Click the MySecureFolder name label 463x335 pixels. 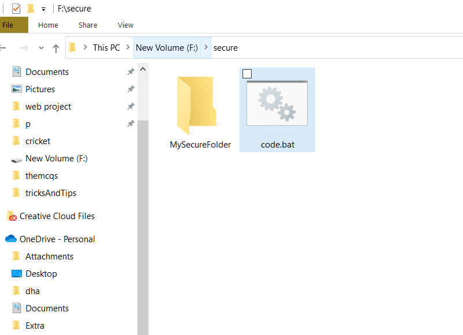200,145
